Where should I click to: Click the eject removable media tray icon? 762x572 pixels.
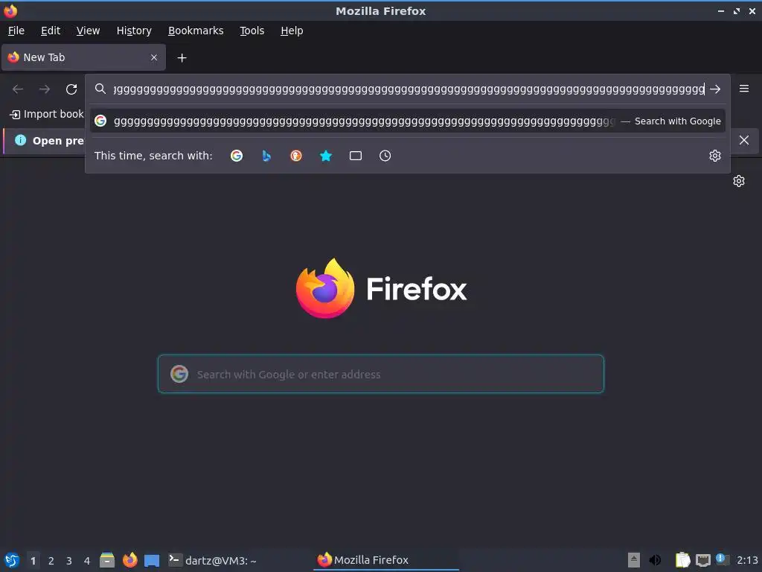634,560
